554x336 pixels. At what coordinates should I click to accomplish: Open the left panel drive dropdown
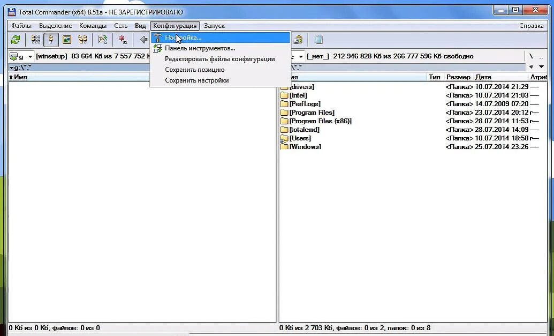(x=30, y=57)
